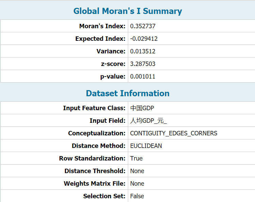Click the Input Field value 人均GDP_元_
The height and width of the screenshot is (202, 255).
[x=149, y=121]
